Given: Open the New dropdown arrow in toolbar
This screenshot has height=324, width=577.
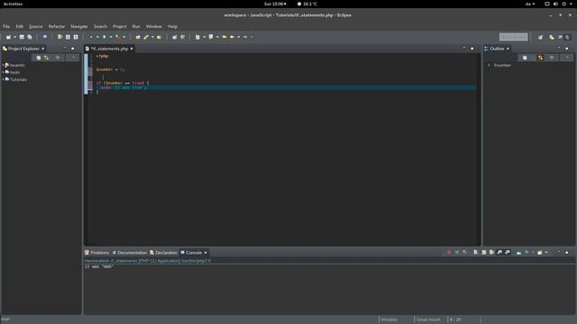Looking at the screenshot, I should point(14,37).
